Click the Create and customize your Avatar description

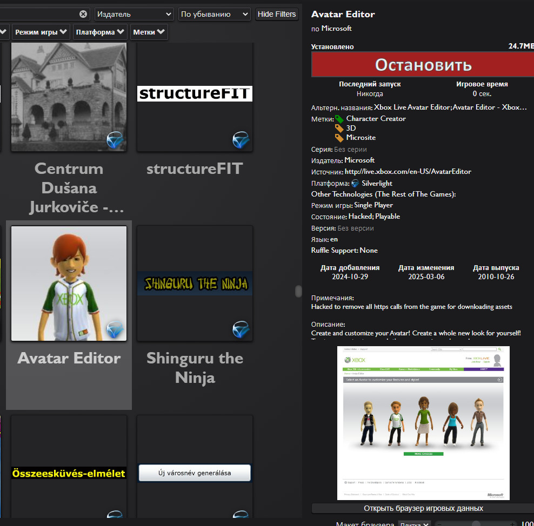pos(416,333)
